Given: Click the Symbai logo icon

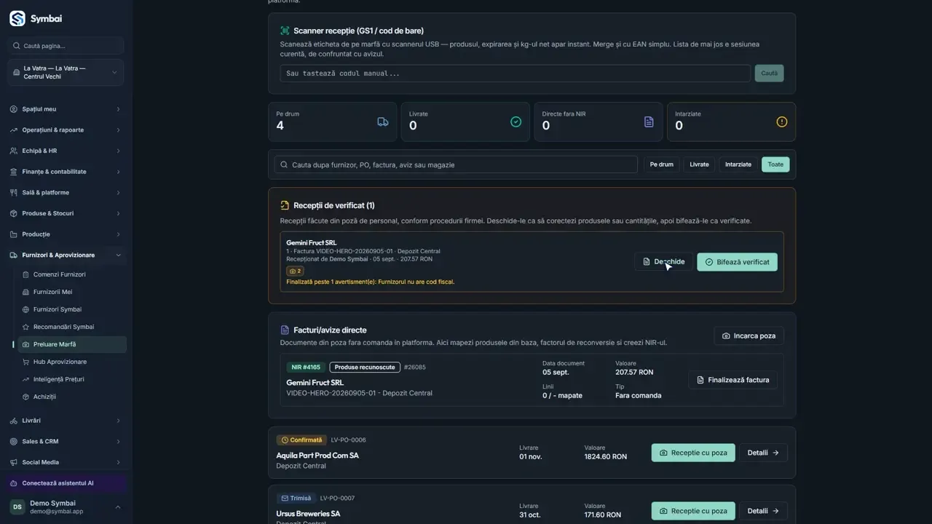Looking at the screenshot, I should coord(17,18).
